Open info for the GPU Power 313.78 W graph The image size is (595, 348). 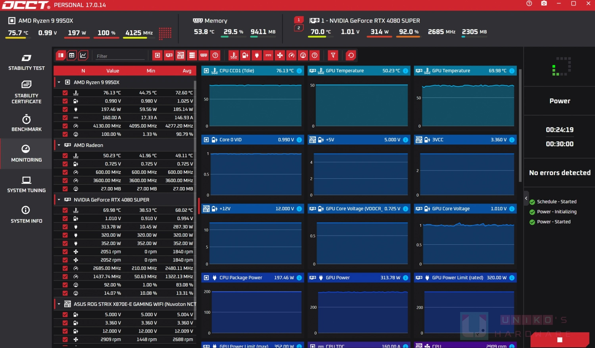[405, 278]
